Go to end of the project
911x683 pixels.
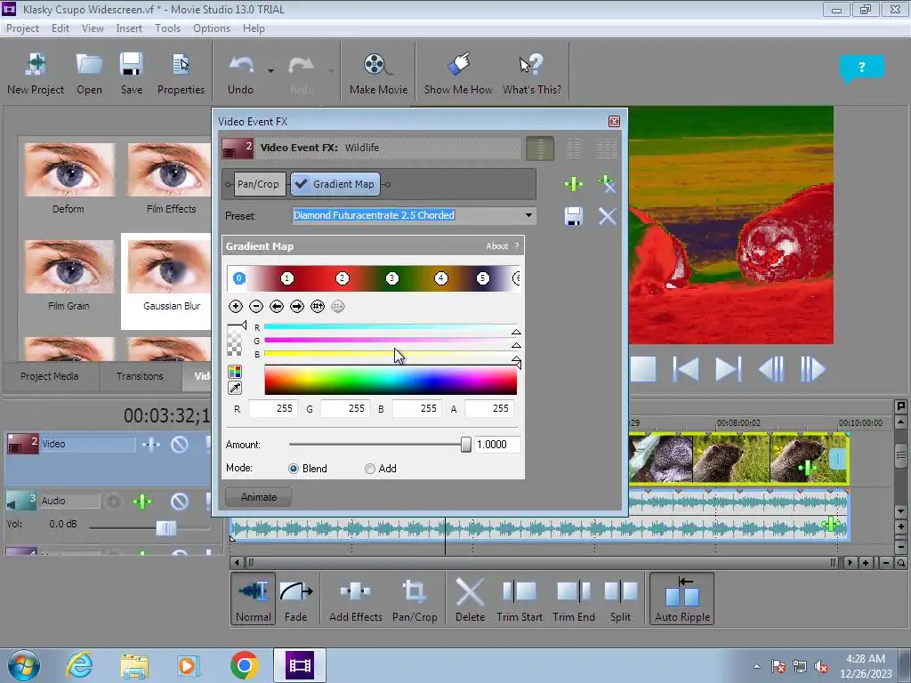[728, 369]
